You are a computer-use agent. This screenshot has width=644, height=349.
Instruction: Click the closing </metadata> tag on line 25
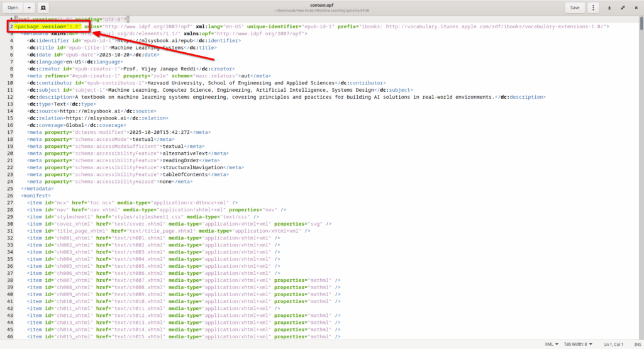coord(37,189)
